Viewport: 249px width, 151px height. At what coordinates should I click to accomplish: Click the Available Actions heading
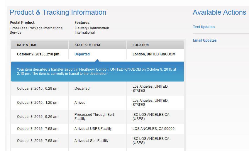point(219,12)
